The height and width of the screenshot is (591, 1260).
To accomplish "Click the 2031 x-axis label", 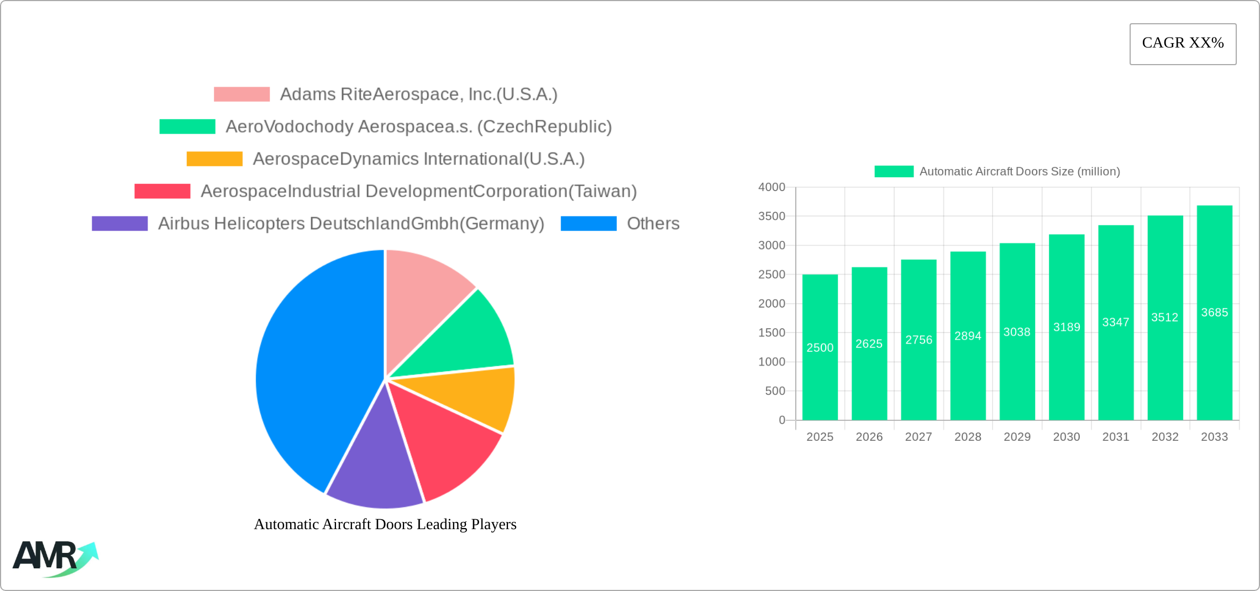I will click(1116, 437).
